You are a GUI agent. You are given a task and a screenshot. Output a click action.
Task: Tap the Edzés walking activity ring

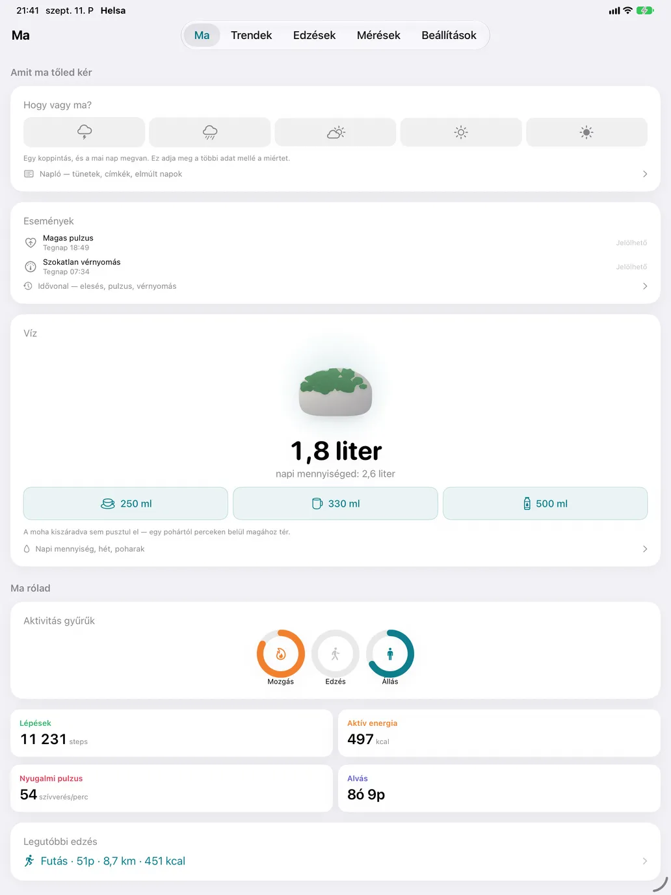(x=335, y=654)
